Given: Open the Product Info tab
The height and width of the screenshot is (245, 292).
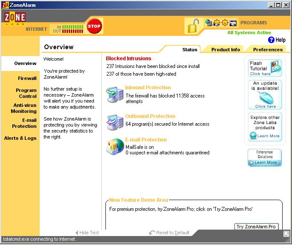Looking at the screenshot, I should (x=225, y=50).
